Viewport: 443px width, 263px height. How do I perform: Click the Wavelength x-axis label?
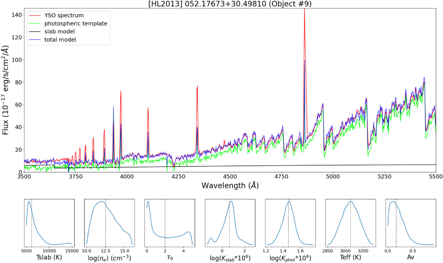click(230, 186)
